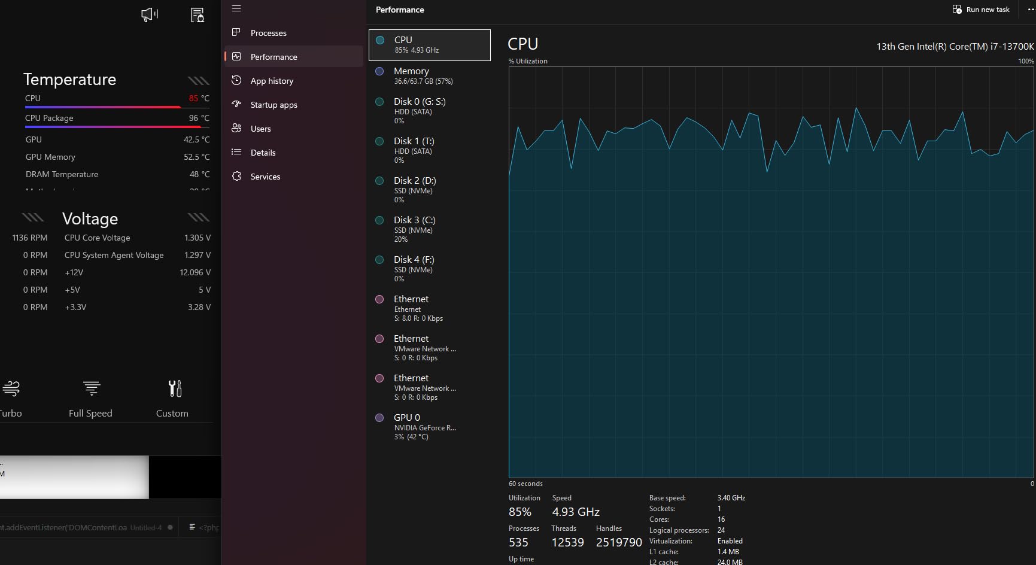
Task: Click the Users people icon
Action: point(236,128)
